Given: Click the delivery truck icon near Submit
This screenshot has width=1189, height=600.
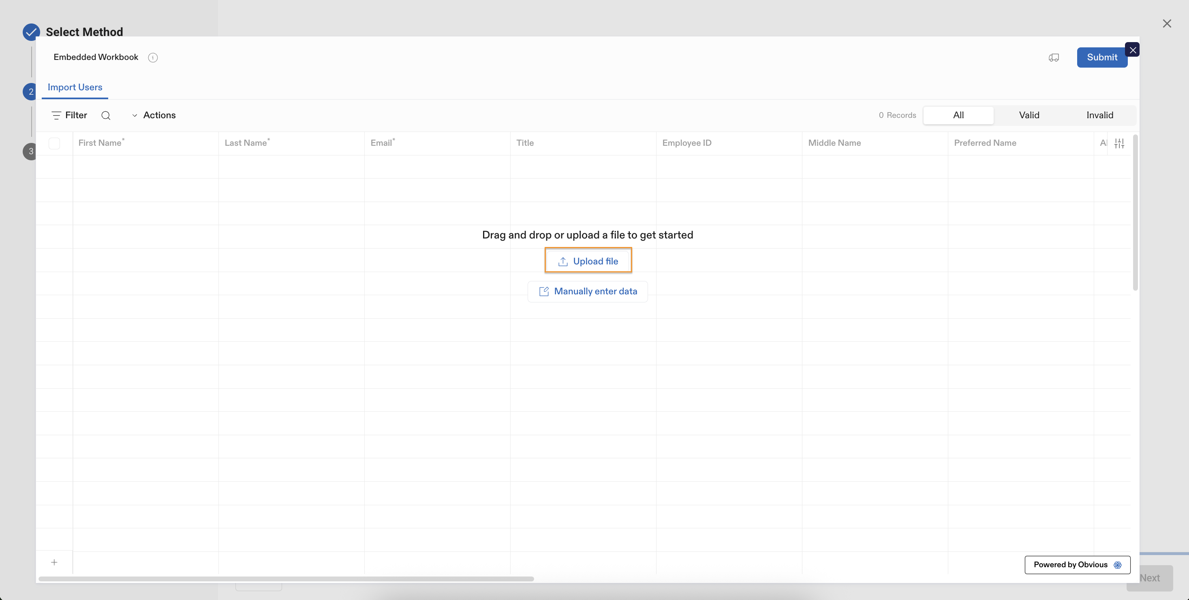Looking at the screenshot, I should click(1054, 57).
